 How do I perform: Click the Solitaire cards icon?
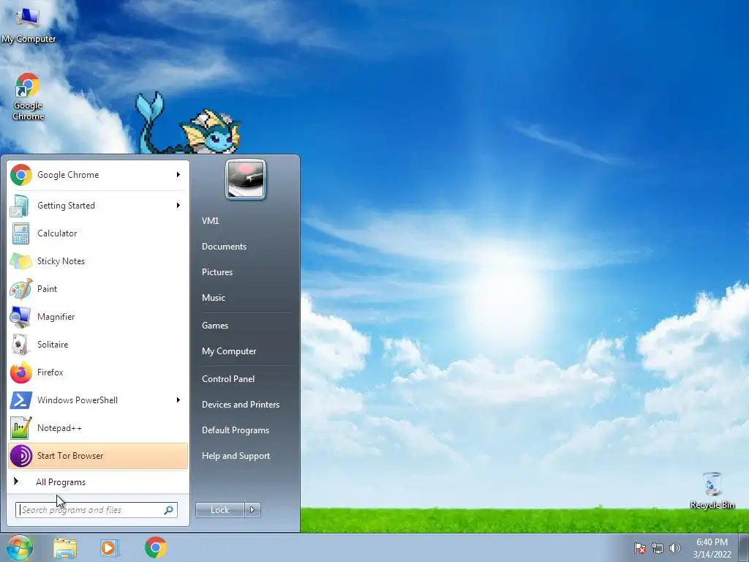click(x=21, y=344)
